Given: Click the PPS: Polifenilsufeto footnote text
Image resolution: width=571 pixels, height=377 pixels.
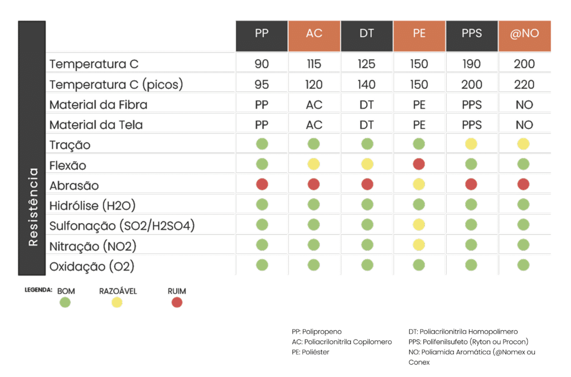Looking at the screenshot, I should coord(468,341).
